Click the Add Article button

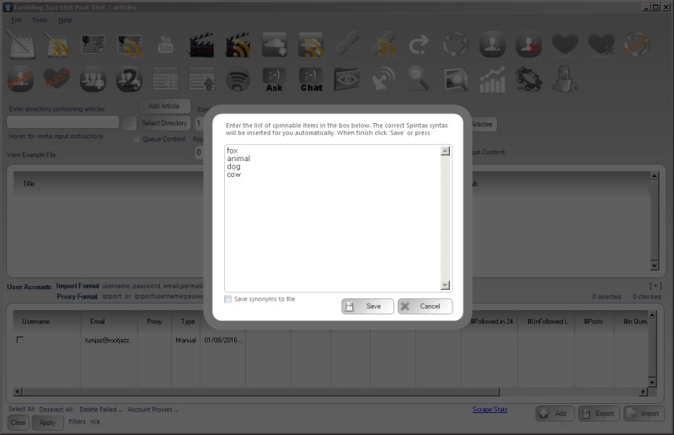coord(164,106)
